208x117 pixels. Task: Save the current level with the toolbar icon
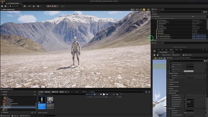click(x=2, y=6)
